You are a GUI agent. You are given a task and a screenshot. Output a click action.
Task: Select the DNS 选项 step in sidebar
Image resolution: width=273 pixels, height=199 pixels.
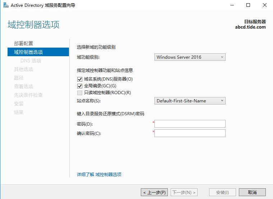coord(31,61)
